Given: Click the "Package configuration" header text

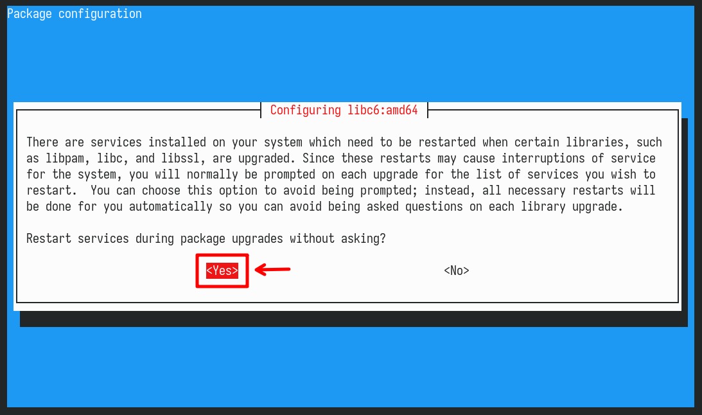Looking at the screenshot, I should pyautogui.click(x=75, y=14).
